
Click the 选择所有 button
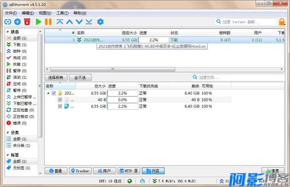click(x=56, y=77)
